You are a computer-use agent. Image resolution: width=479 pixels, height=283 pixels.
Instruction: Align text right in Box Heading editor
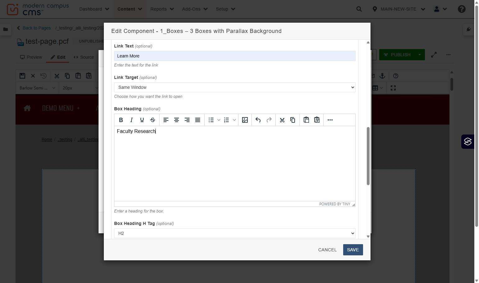point(187,120)
